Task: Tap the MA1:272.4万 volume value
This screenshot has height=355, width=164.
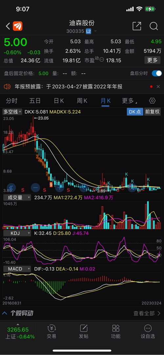Action: pos(68,198)
